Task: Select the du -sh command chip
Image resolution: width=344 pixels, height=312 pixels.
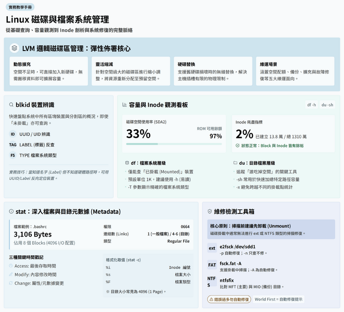Action: click(327, 105)
